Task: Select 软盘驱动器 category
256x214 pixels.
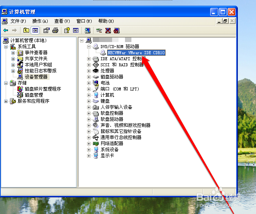Action: coord(112,119)
